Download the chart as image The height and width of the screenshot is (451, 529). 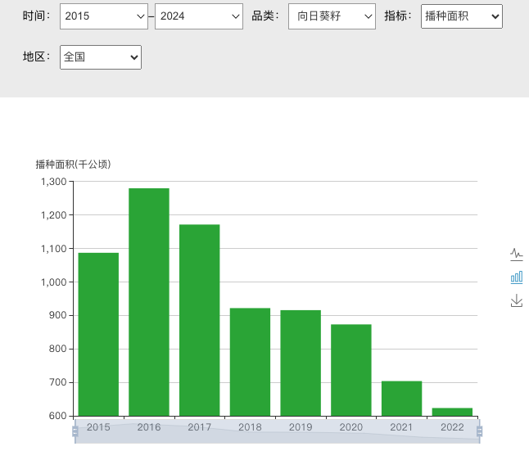[516, 301]
